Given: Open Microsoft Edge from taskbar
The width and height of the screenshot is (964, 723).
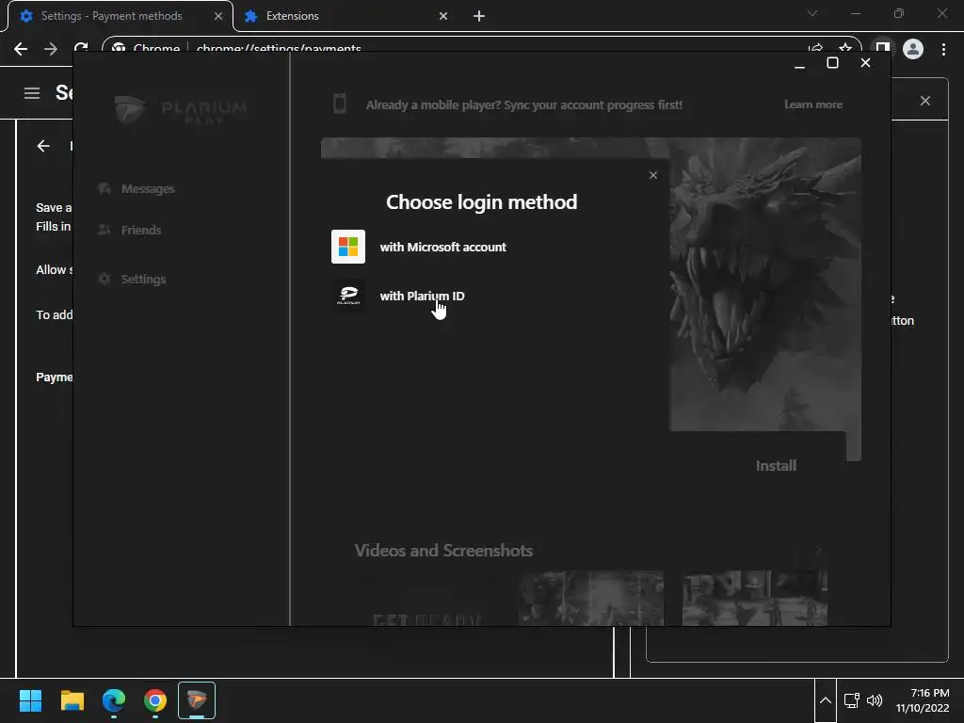Looking at the screenshot, I should pyautogui.click(x=114, y=700).
